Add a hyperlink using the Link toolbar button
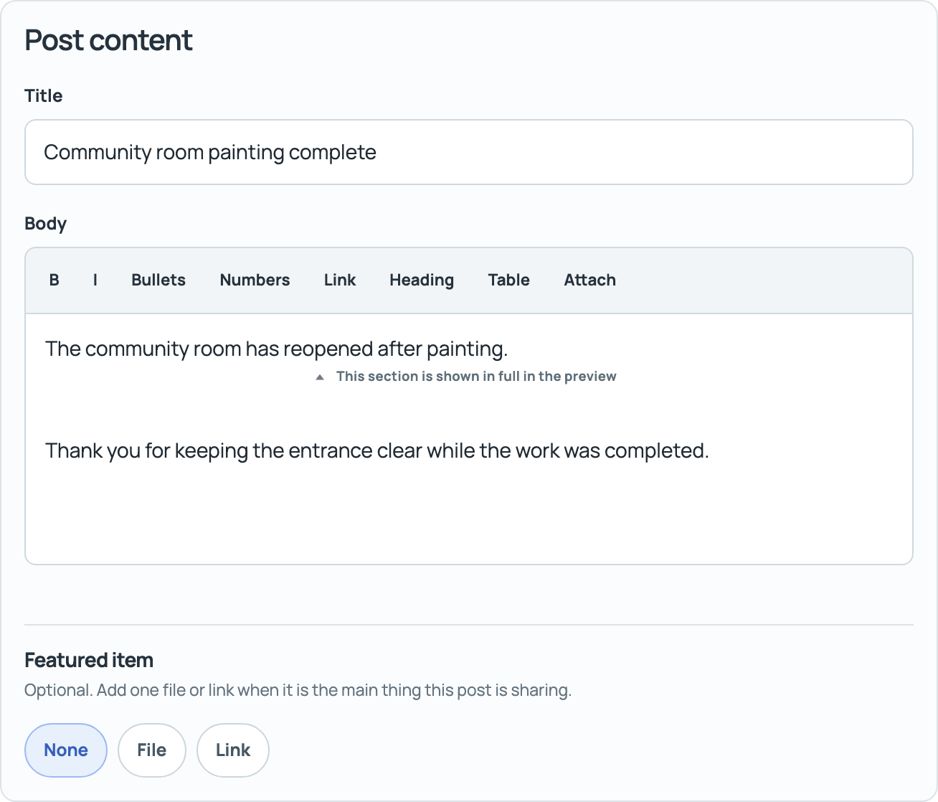The image size is (938, 802). (x=340, y=280)
